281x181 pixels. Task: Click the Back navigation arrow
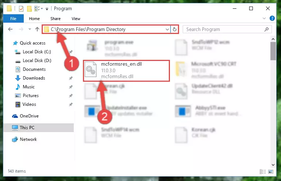tap(10, 29)
